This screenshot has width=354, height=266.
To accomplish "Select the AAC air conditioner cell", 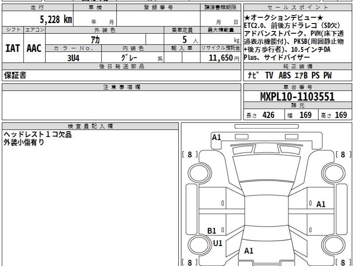I will point(34,48).
